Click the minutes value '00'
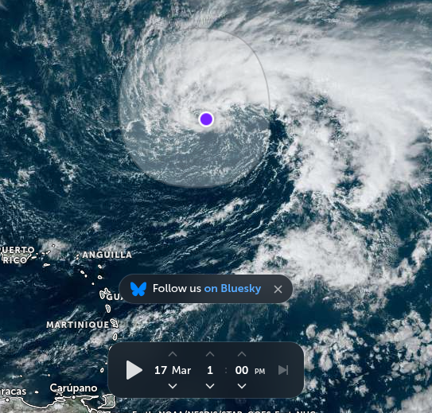The height and width of the screenshot is (413, 432). (242, 370)
